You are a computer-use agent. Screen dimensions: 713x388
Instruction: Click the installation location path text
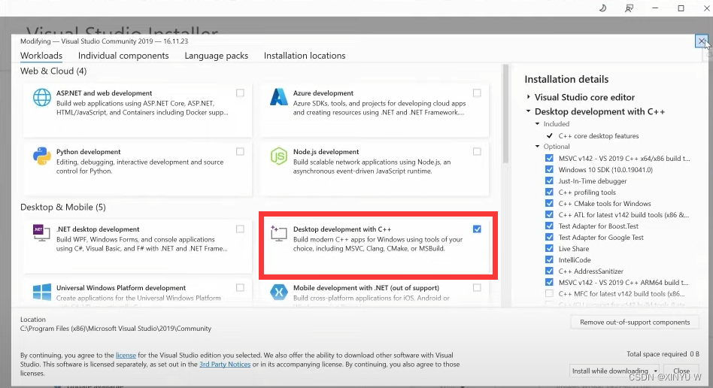[116, 329]
